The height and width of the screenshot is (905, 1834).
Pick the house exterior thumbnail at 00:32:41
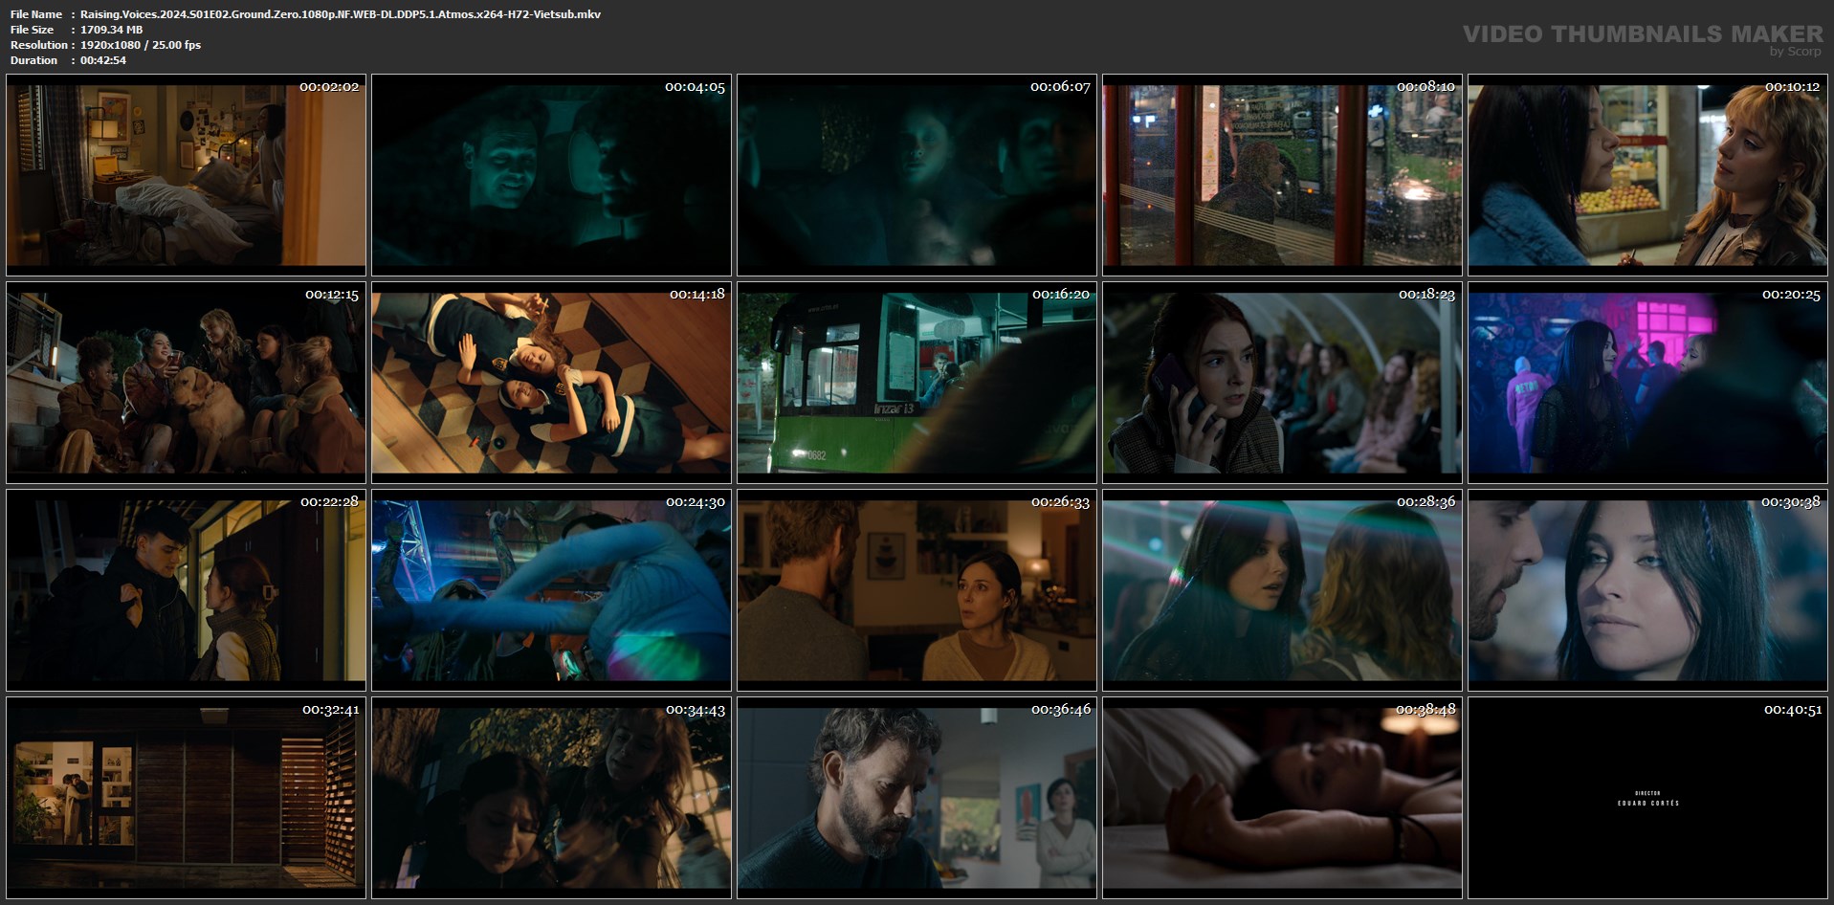(186, 798)
